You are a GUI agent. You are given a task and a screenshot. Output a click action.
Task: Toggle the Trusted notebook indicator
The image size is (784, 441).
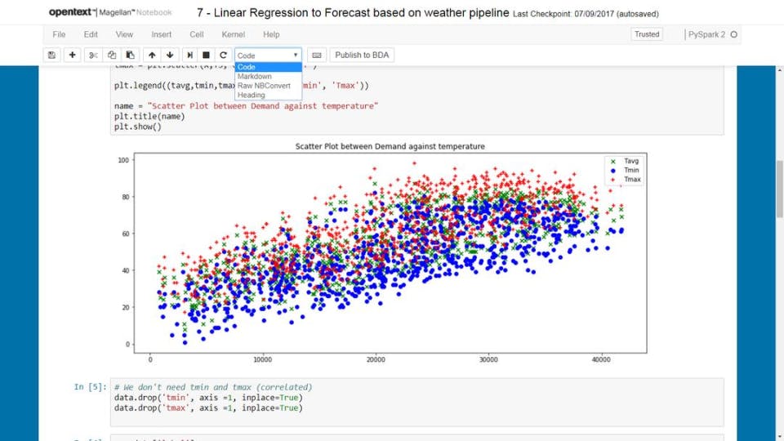pos(647,34)
